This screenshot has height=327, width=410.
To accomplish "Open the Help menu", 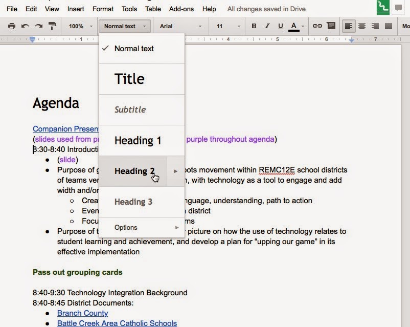I will pos(209,9).
